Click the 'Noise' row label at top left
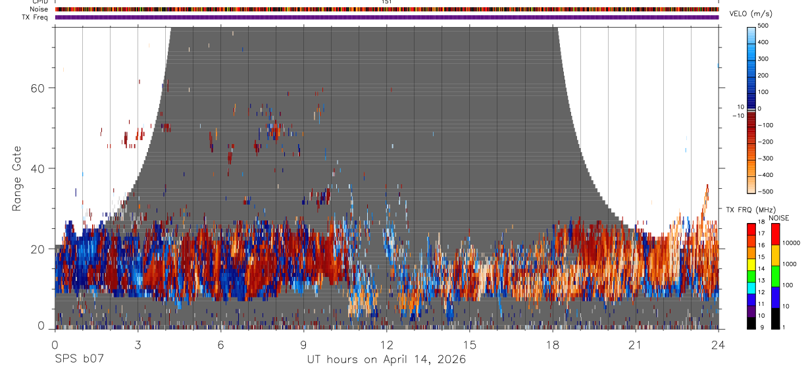This screenshot has height=373, width=808. 39,9
